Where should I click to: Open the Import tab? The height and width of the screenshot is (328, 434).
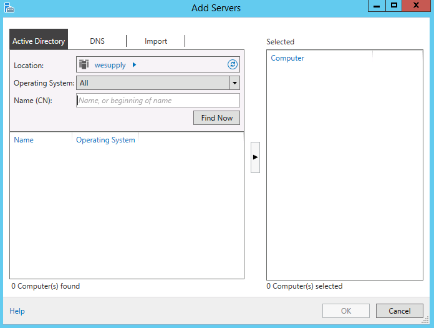pos(156,41)
